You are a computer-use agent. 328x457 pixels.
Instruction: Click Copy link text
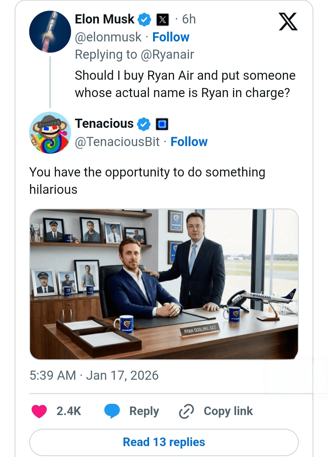point(228,411)
